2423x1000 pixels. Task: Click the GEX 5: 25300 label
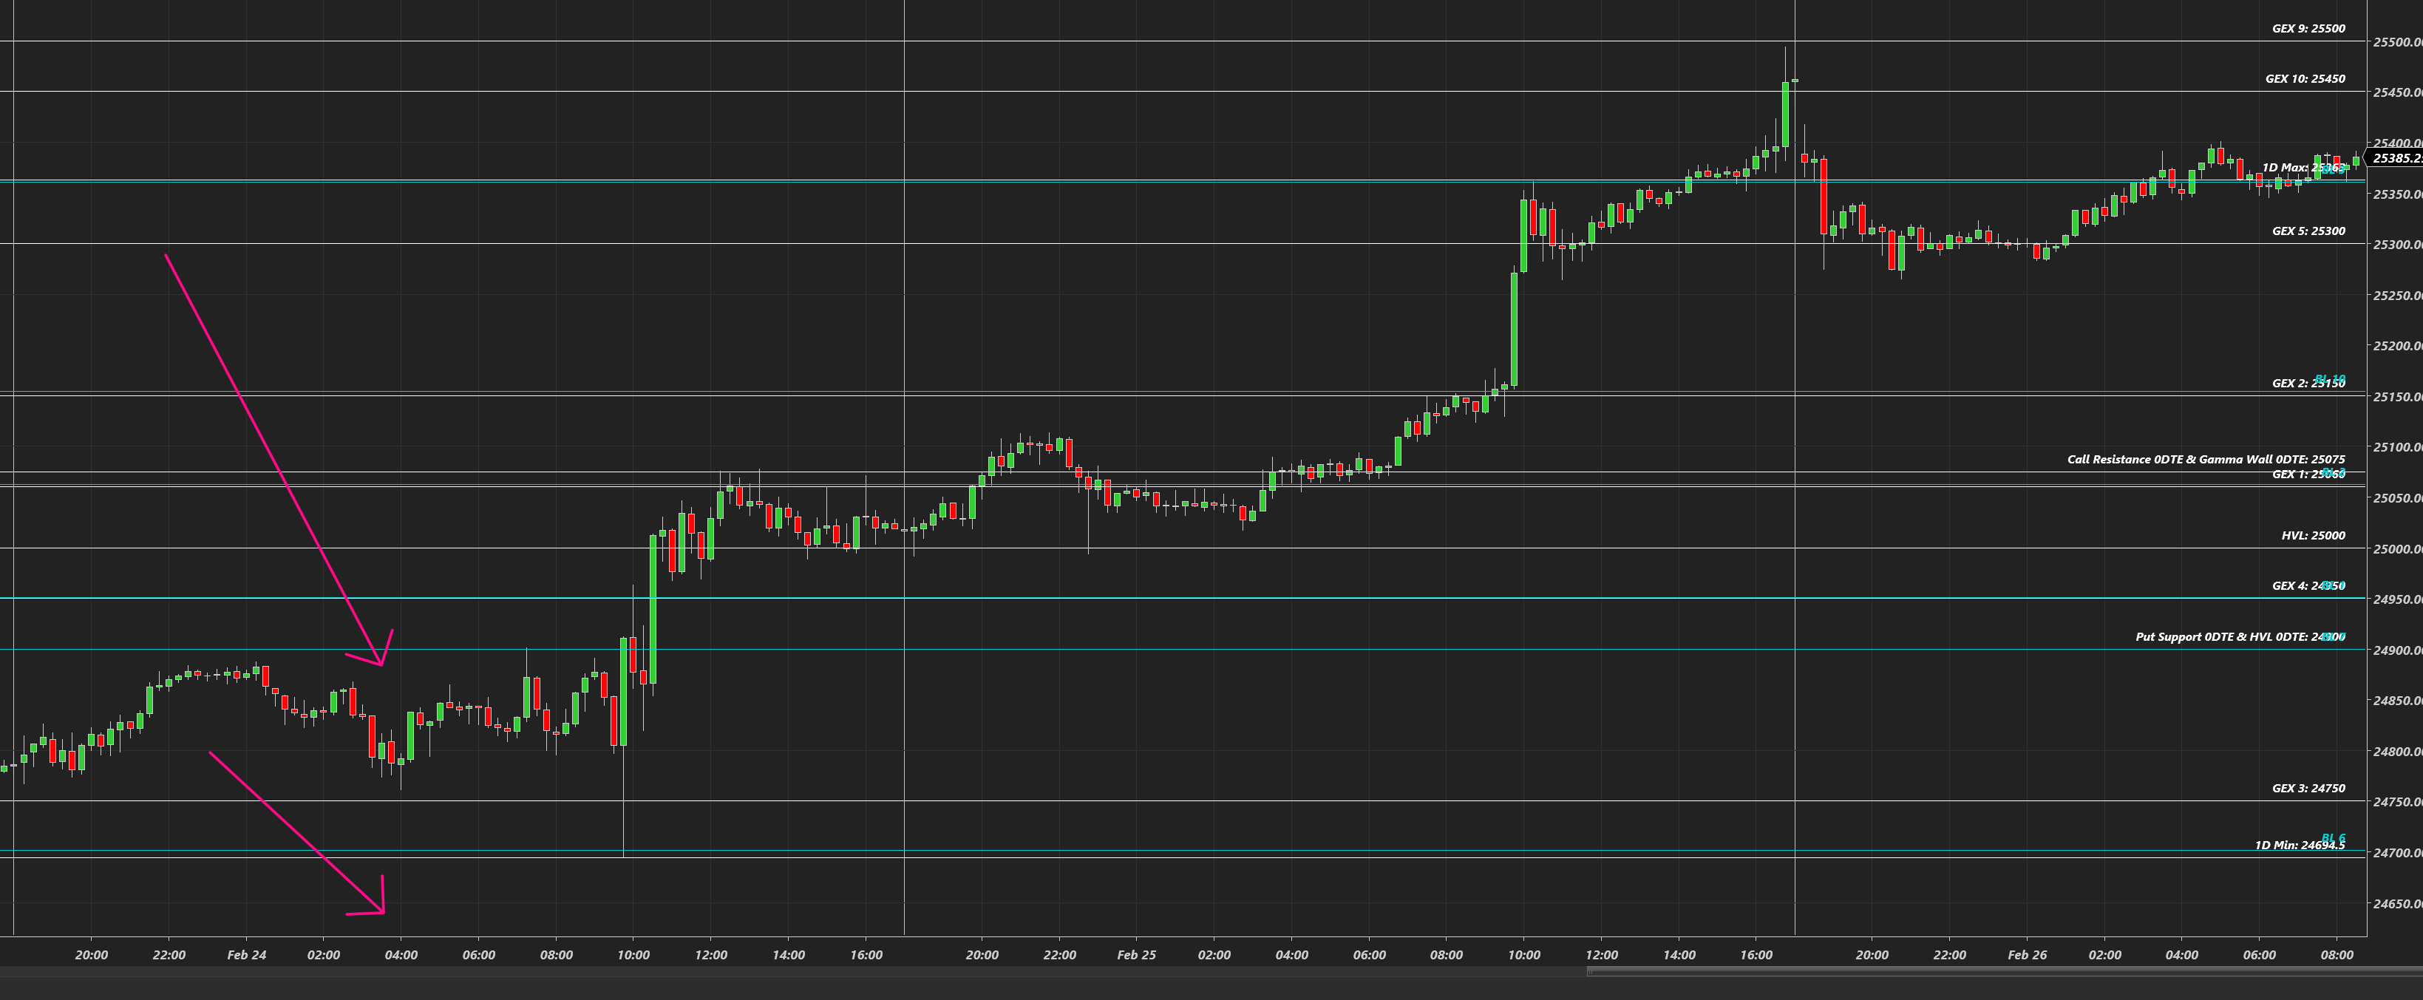(2308, 231)
